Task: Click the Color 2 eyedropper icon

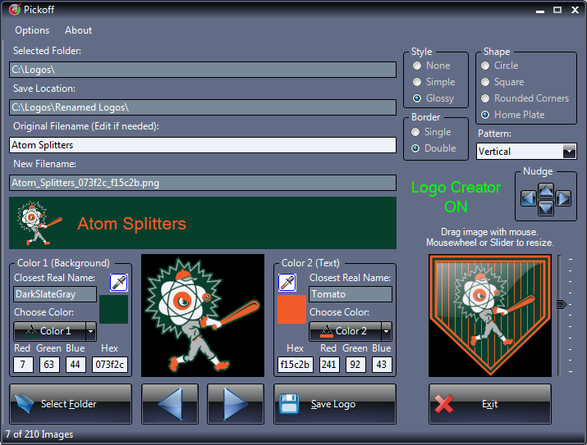Action: (x=287, y=283)
